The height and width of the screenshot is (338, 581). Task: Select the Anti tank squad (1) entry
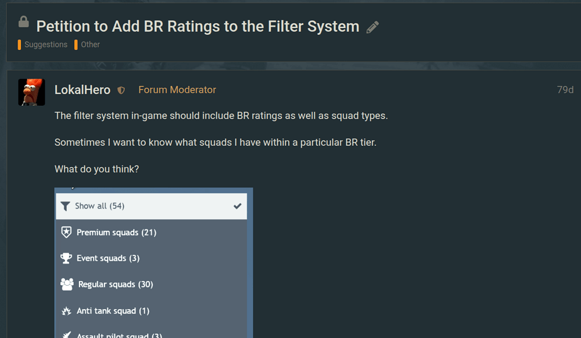coord(113,311)
